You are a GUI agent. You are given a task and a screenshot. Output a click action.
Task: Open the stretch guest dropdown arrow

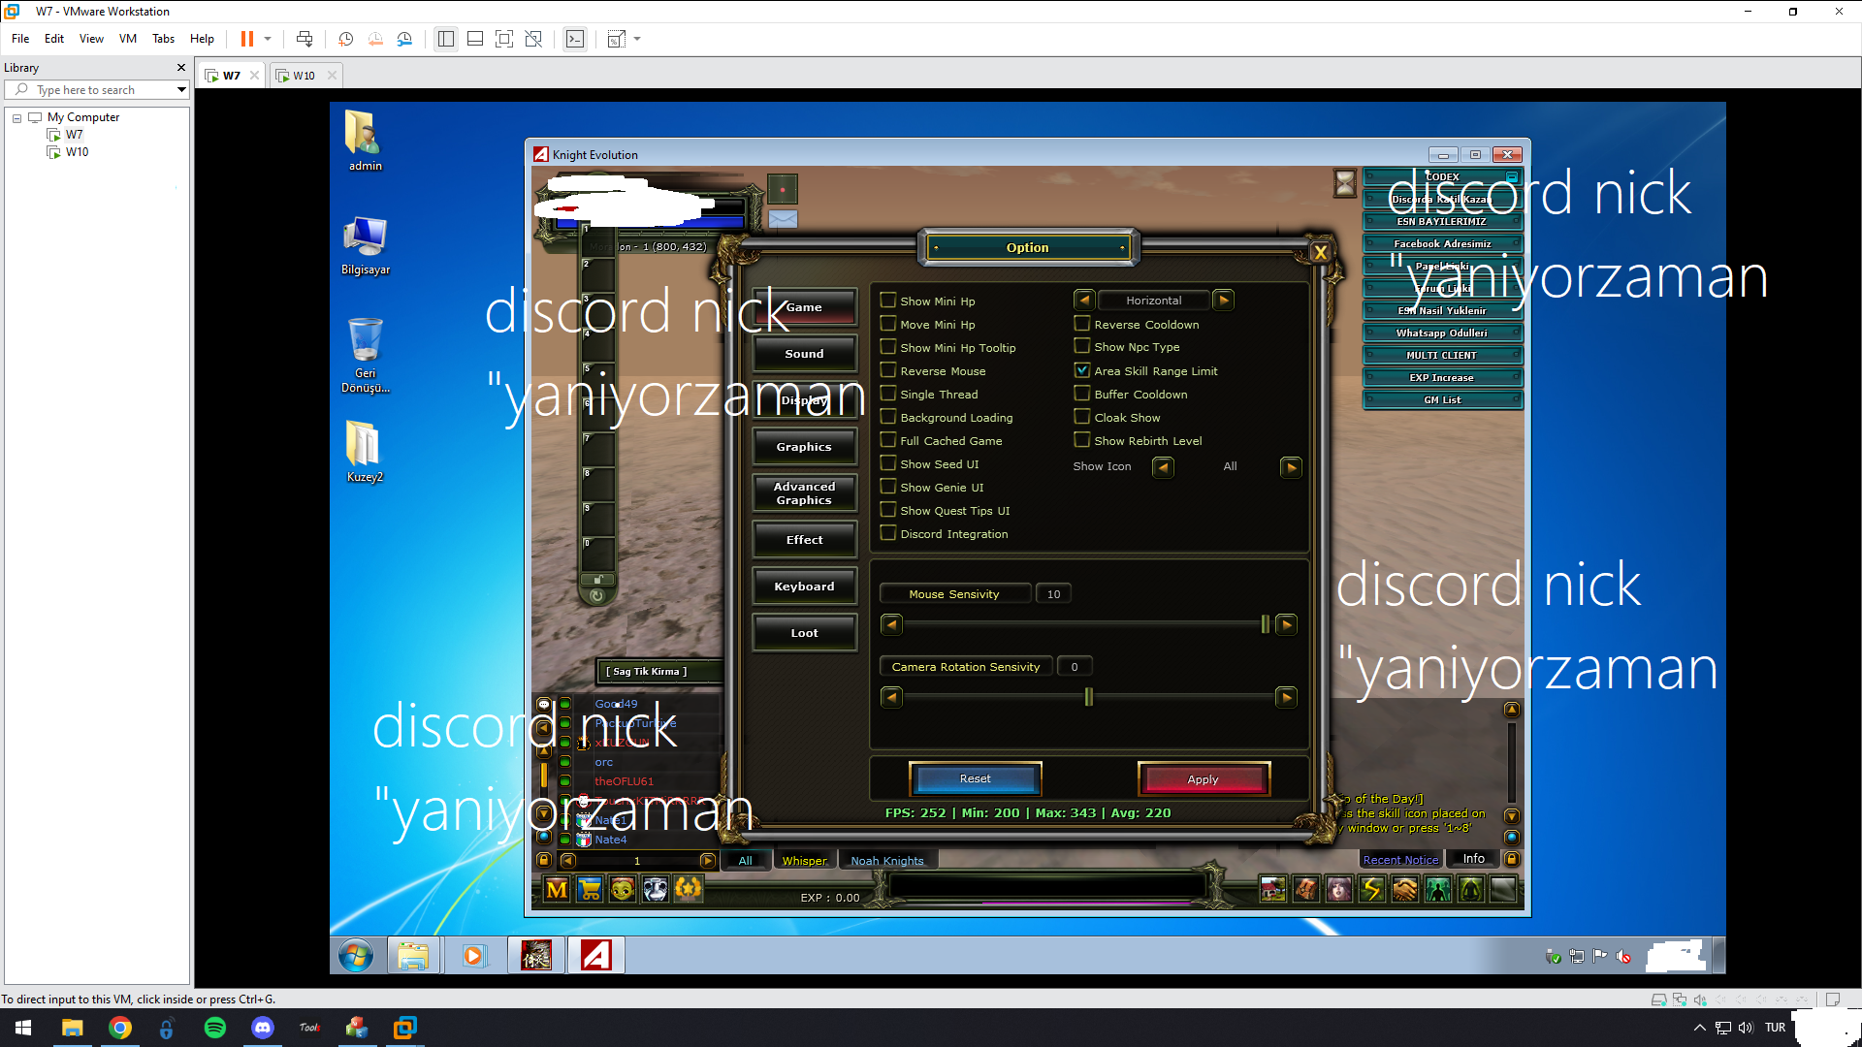point(637,39)
